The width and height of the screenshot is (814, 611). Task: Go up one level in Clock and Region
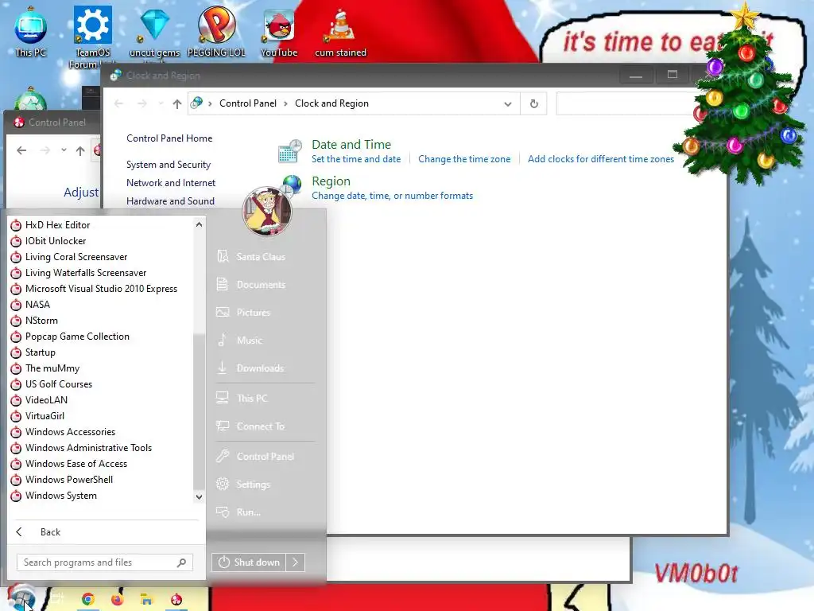pyautogui.click(x=177, y=104)
